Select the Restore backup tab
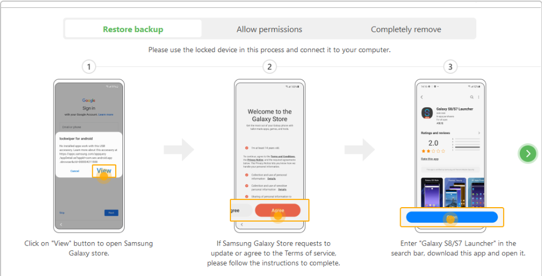The width and height of the screenshot is (542, 276). (133, 29)
